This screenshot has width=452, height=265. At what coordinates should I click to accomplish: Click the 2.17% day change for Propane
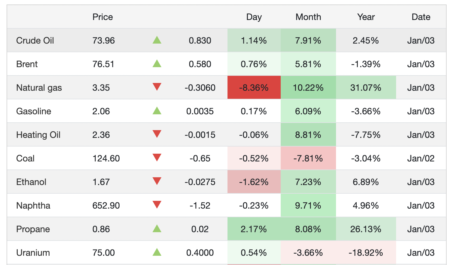pyautogui.click(x=254, y=229)
